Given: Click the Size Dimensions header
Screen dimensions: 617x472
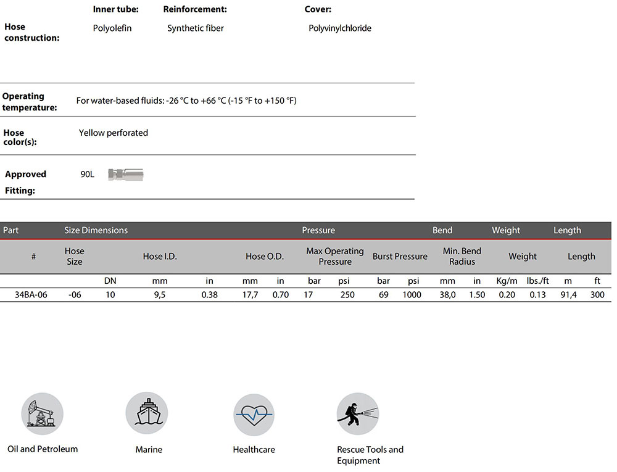Looking at the screenshot, I should (96, 230).
